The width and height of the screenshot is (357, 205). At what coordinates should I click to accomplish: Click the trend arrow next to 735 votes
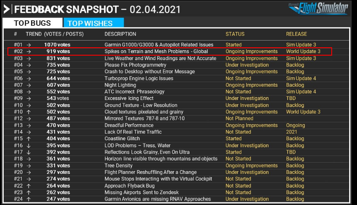click(29, 65)
